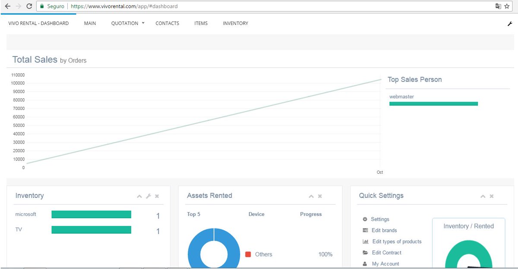Screen dimensions: 518x269
Task: Click the Total Sales line chart line
Action: [203, 122]
